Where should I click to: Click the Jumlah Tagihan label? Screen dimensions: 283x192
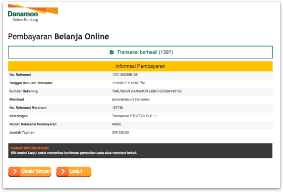point(22,133)
